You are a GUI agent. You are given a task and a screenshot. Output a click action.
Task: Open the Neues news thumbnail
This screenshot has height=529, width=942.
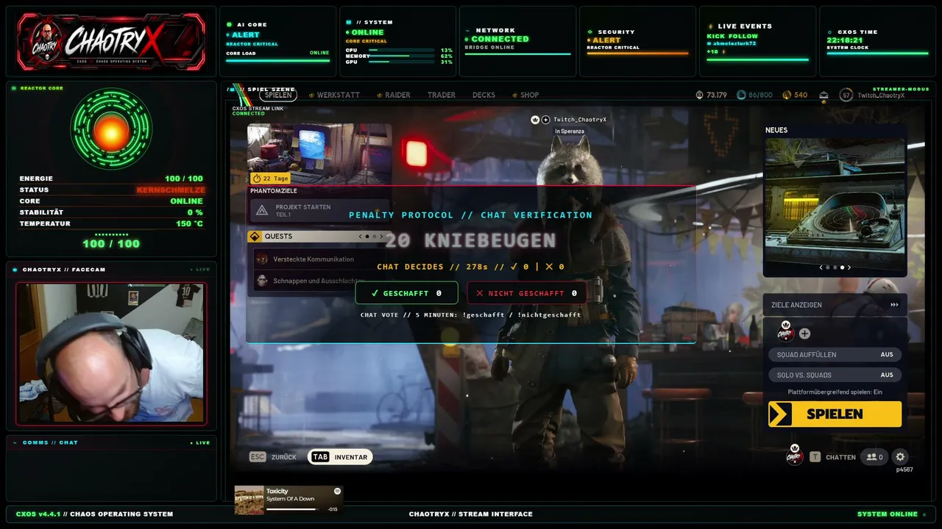pyautogui.click(x=835, y=198)
